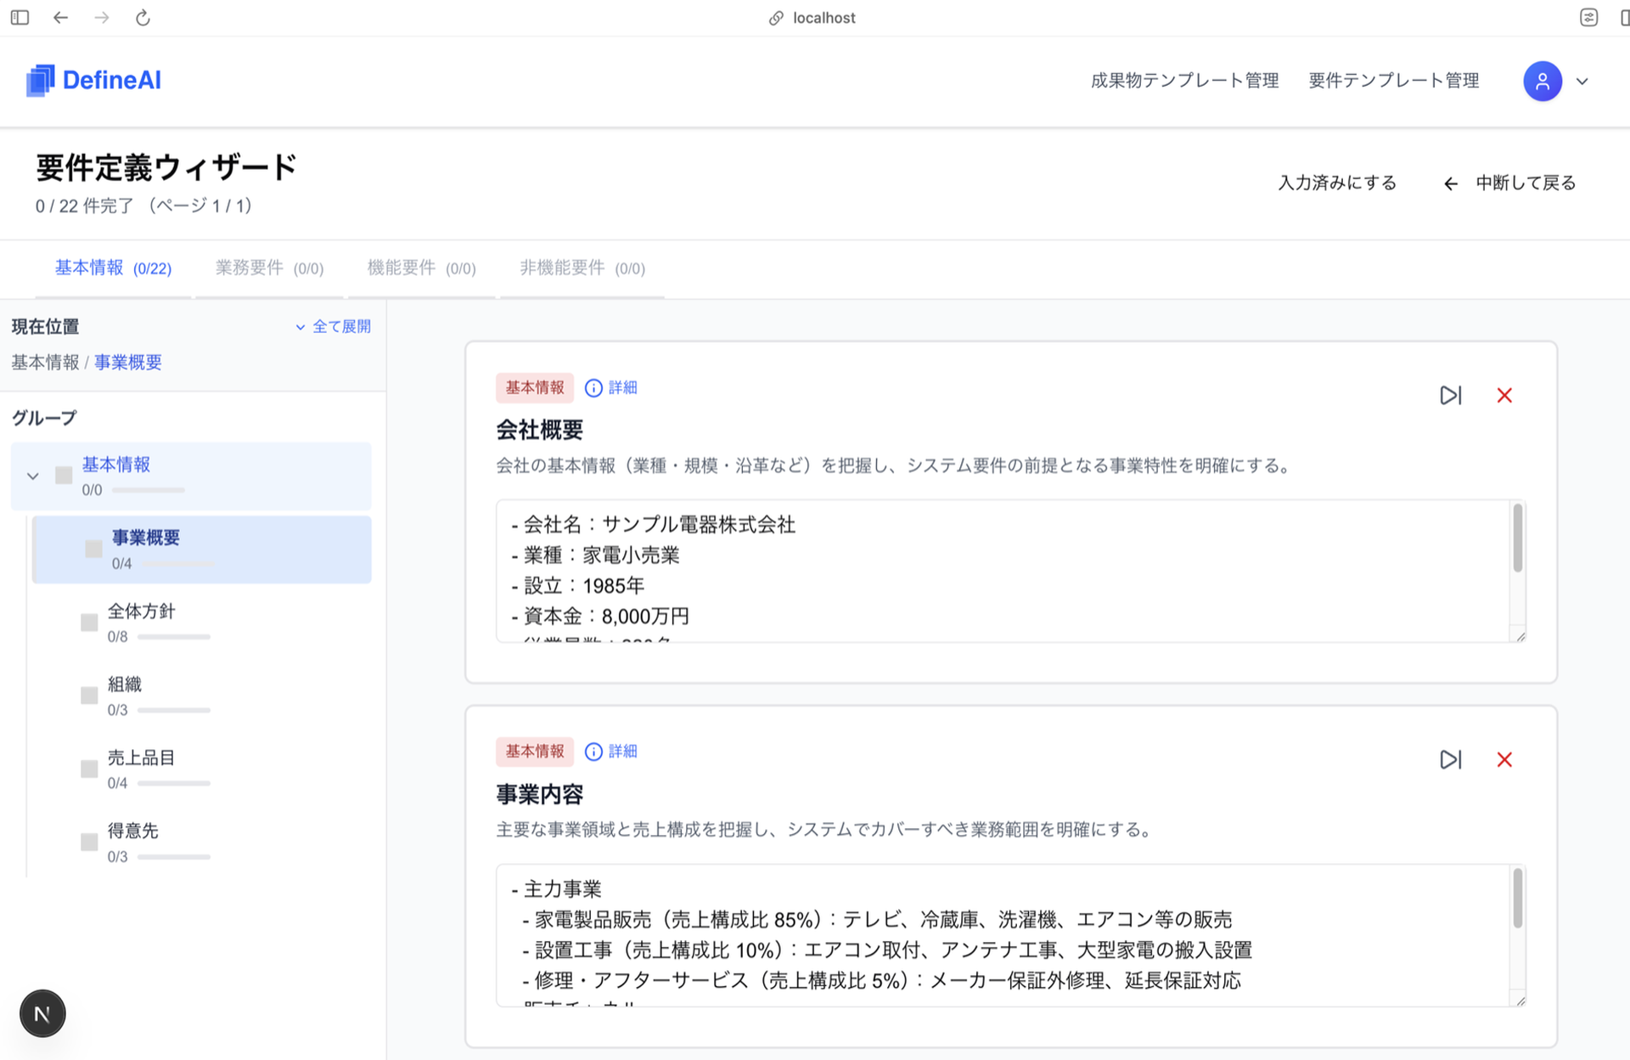Open the dropdown beside the avatar
Screen dimensions: 1630x1060
(1582, 81)
